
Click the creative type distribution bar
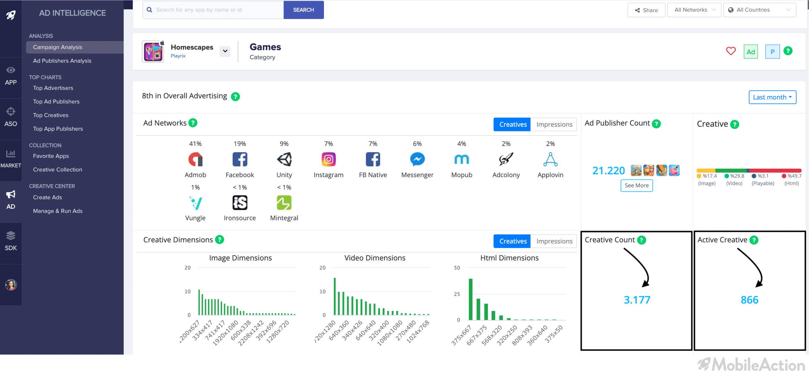pos(749,171)
